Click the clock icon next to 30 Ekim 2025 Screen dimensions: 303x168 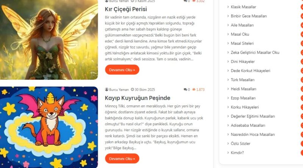[x=132, y=89]
